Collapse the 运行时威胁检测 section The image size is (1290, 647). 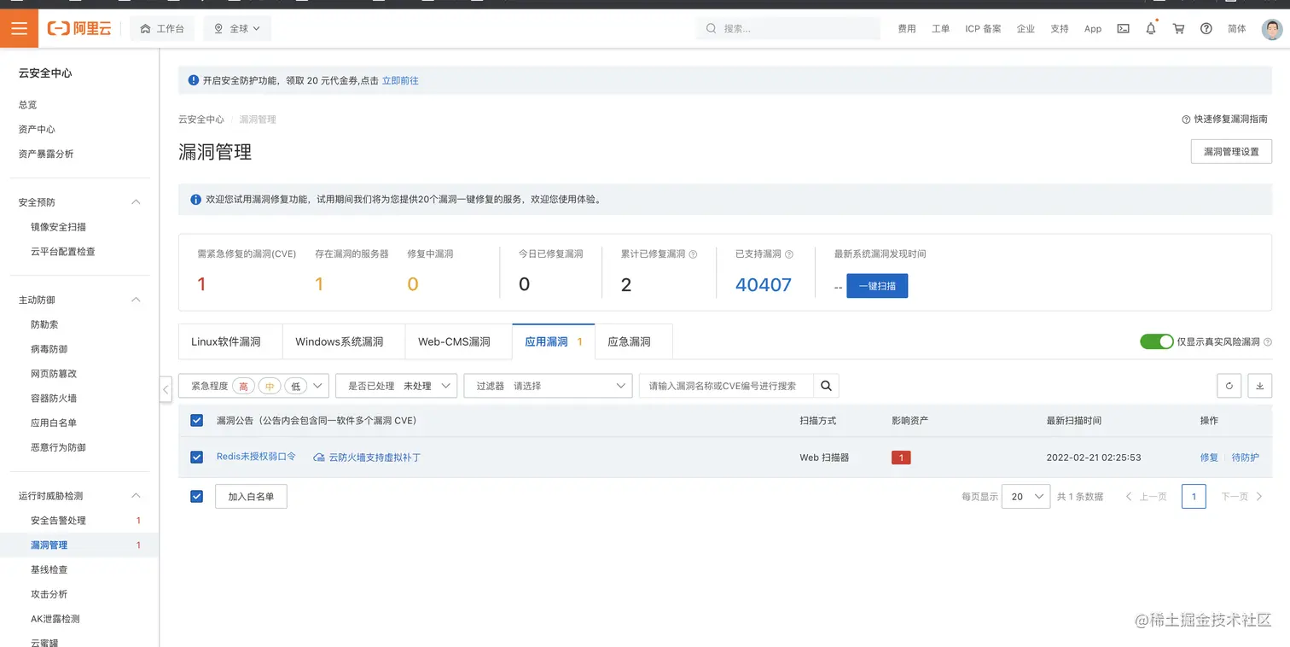tap(135, 496)
